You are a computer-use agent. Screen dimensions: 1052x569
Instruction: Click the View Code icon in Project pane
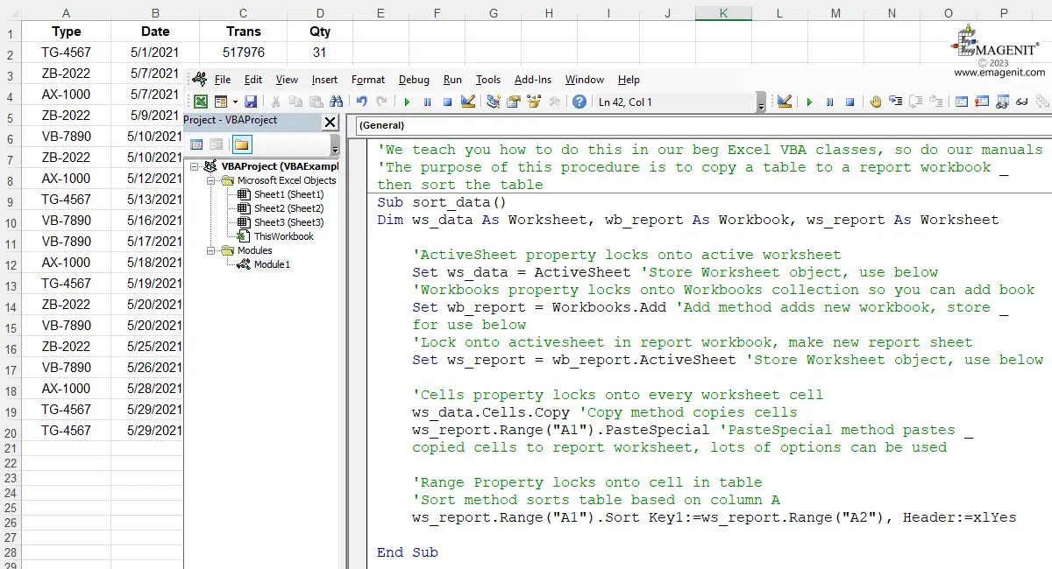(196, 144)
